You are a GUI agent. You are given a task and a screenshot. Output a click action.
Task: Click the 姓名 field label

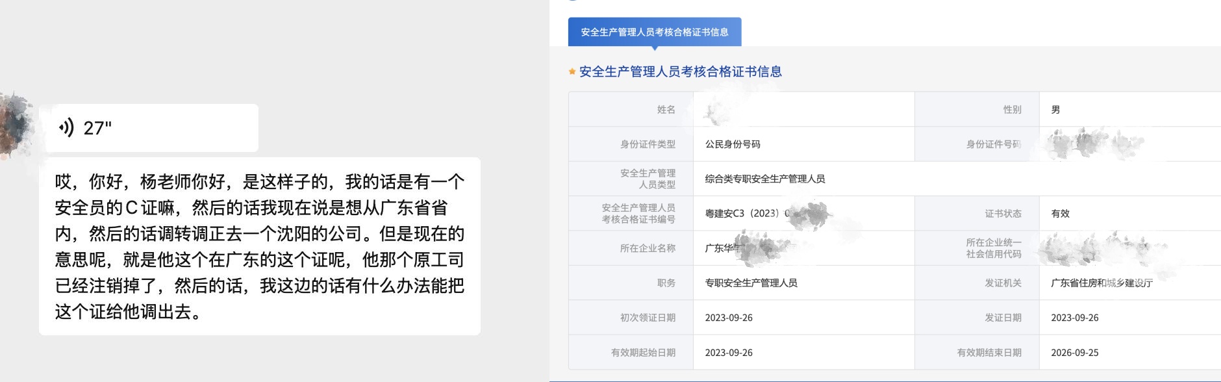click(666, 110)
